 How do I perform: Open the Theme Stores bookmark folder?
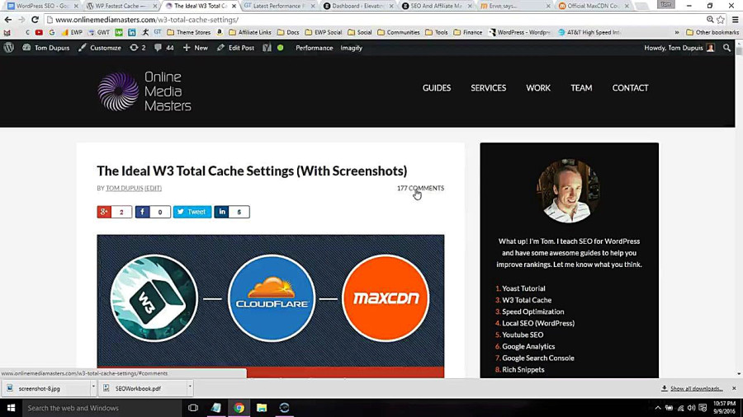188,33
